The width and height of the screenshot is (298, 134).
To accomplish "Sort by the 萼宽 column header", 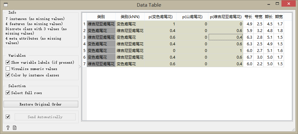I will pos(259,17).
